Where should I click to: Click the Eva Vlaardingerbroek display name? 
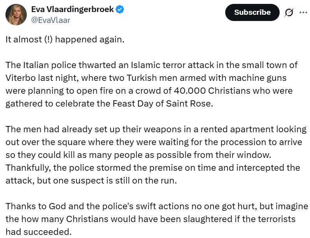coord(72,9)
